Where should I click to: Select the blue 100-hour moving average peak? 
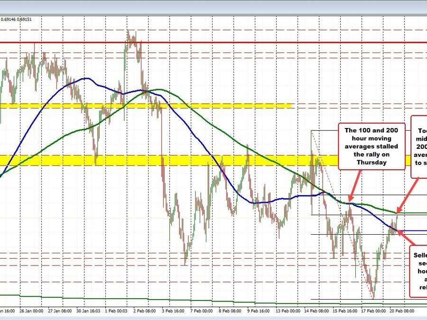[x=85, y=79]
